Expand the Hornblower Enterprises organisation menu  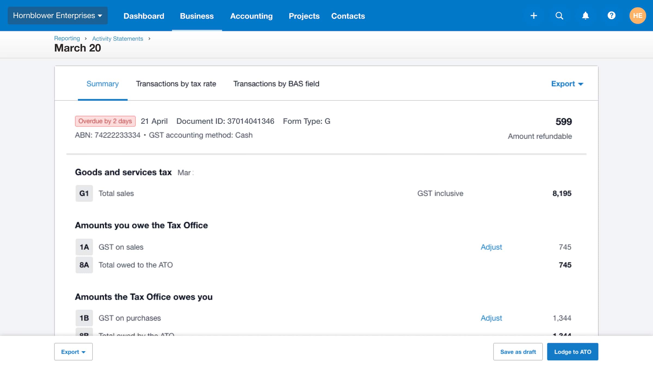57,15
